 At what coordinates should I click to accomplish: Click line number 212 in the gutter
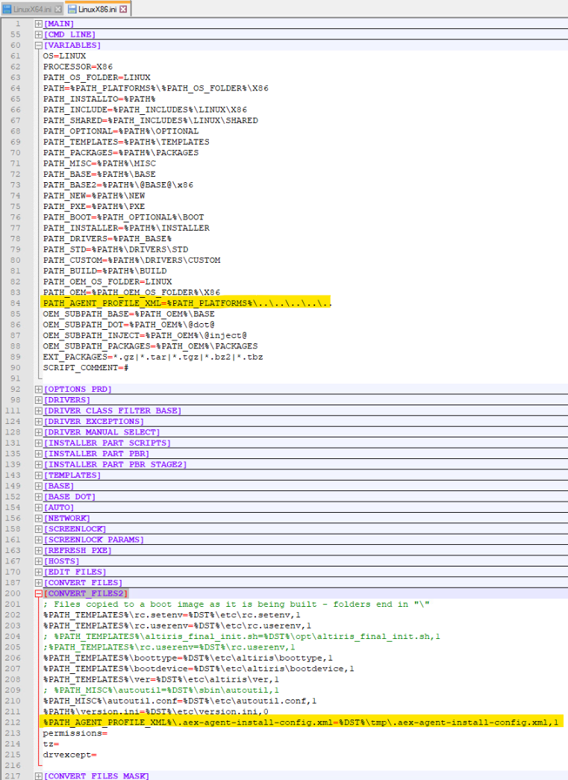(13, 723)
